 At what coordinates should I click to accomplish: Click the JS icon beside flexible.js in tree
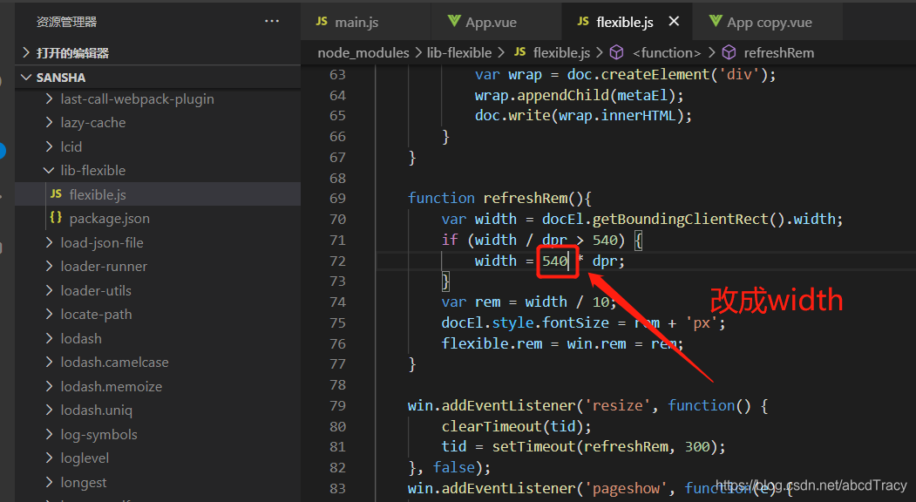(56, 193)
